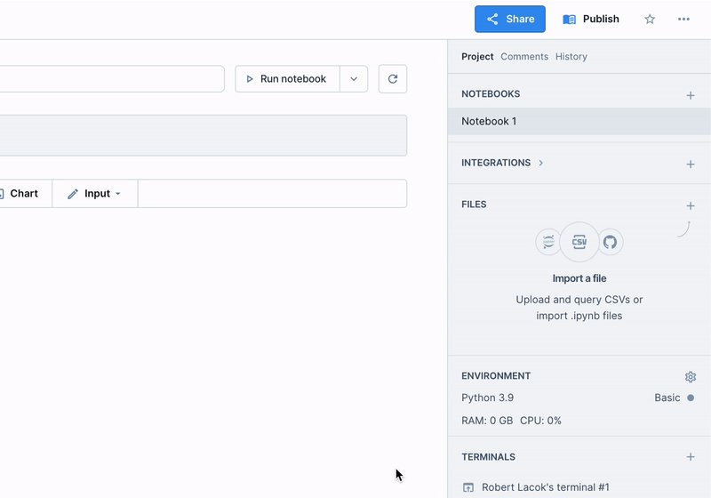Add a file using Files plus icon

pos(691,205)
